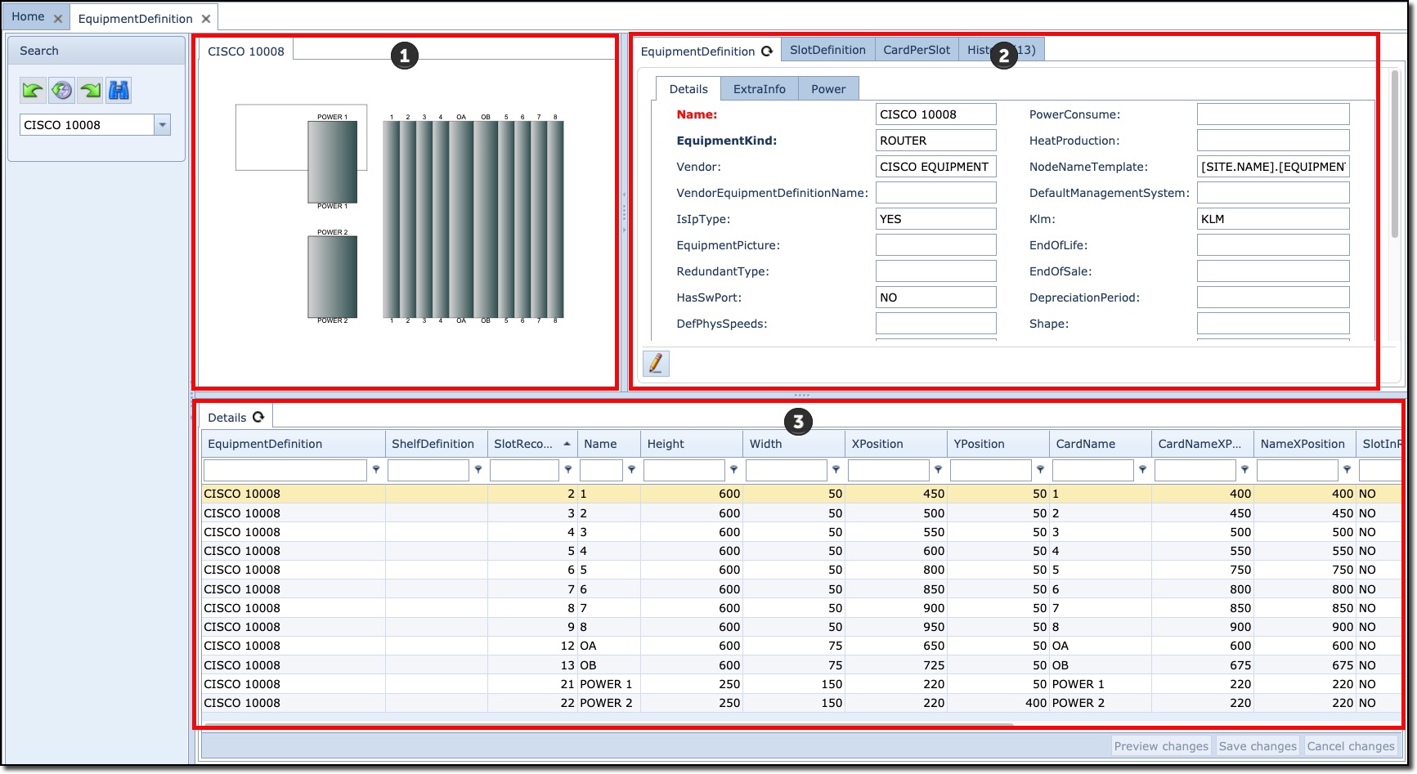
Task: Refresh the EquipmentDefinition tab
Action: pos(767,51)
